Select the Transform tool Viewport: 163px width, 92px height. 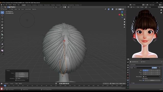click(2, 28)
